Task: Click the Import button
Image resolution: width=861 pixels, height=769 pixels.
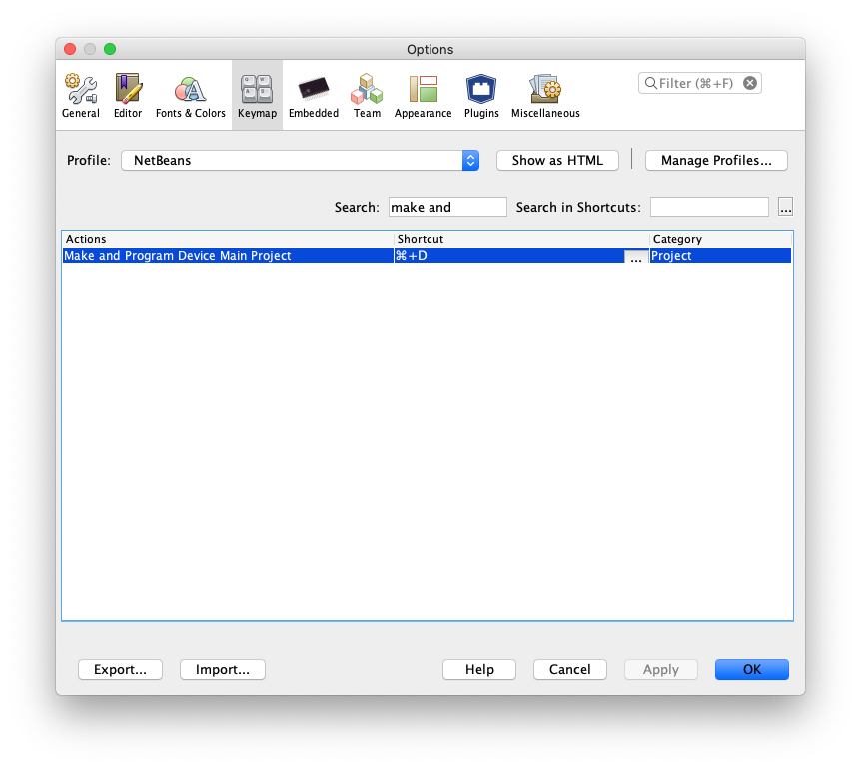Action: (222, 669)
